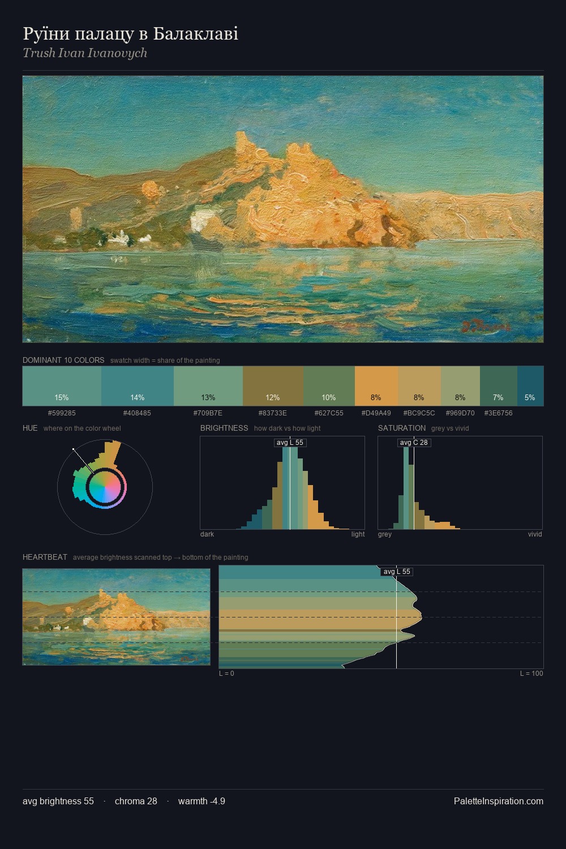Select the 13% swatch #709B7E
This screenshot has width=566, height=849.
coord(208,386)
